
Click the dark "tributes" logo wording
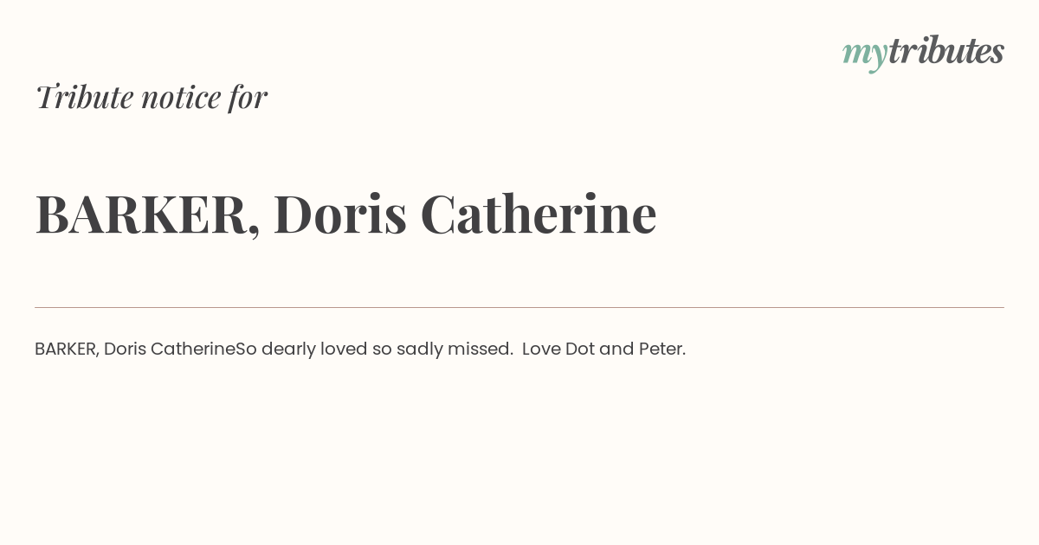click(x=946, y=51)
